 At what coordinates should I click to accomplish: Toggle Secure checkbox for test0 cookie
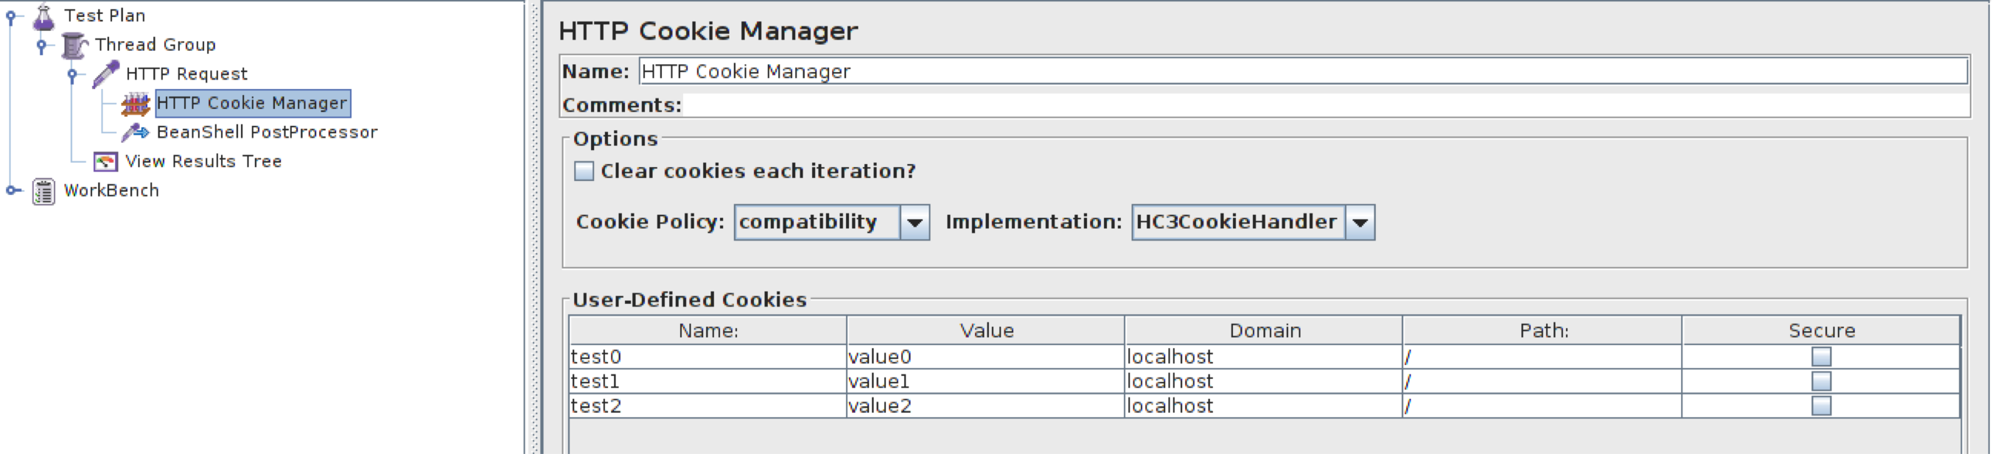[x=1821, y=357]
